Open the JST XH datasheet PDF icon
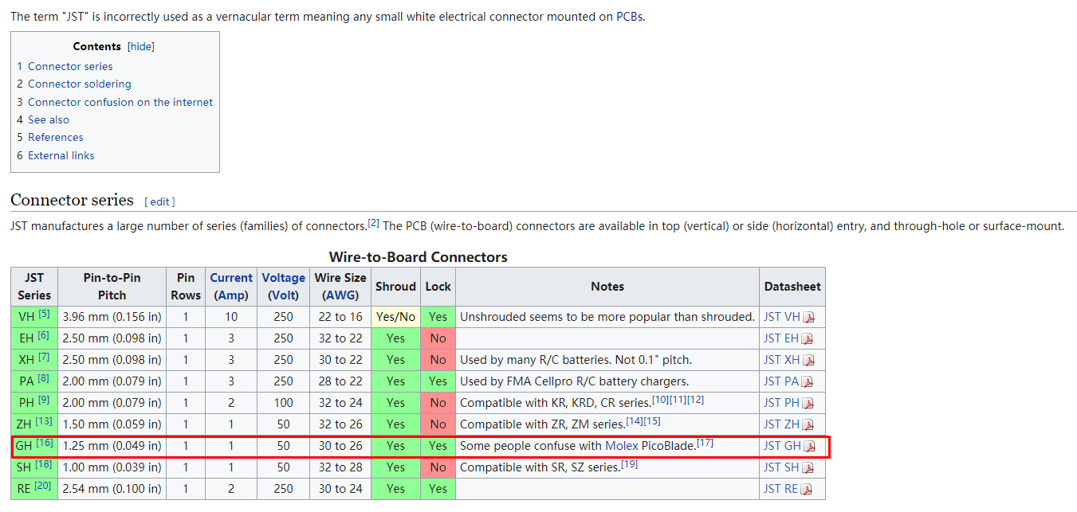The height and width of the screenshot is (512, 1077). point(808,360)
